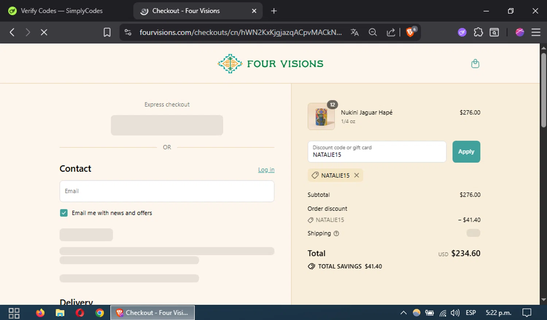Open the extensions puzzle icon
The height and width of the screenshot is (320, 547).
coord(478,32)
